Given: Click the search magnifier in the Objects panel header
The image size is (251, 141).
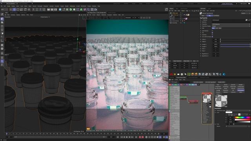Looking at the screenshot, I should [x=192, y=11].
